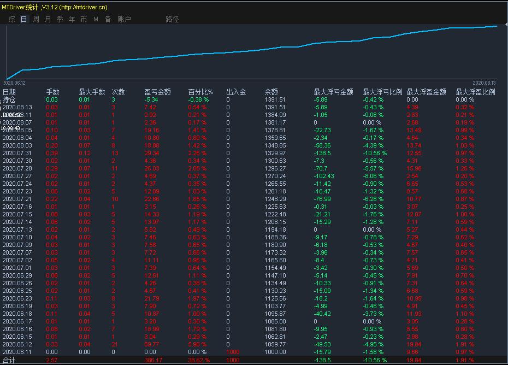
Task: Click the total profit value 386.17
Action: 152,360
